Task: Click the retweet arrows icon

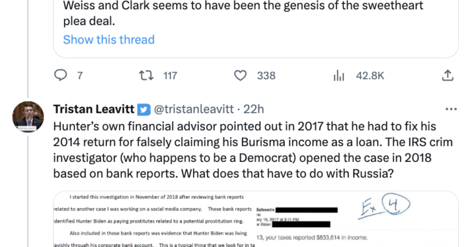Action: click(146, 76)
